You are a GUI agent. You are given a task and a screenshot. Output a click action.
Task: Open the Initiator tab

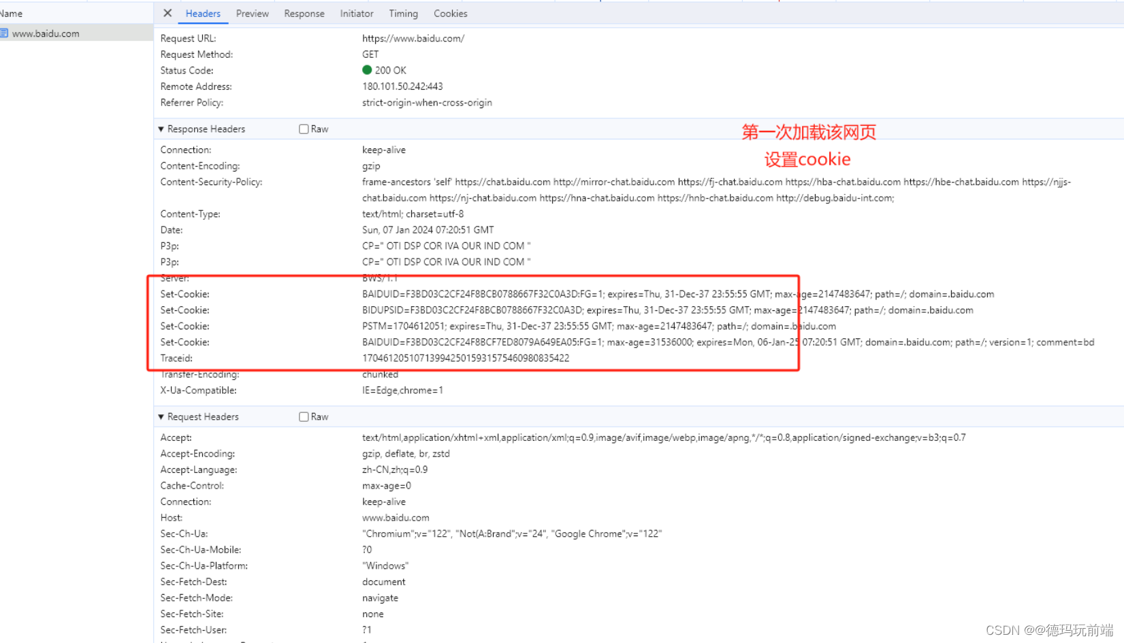tap(357, 14)
